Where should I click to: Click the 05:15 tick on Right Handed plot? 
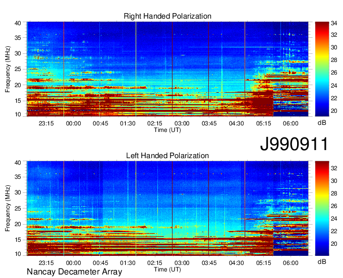coord(264,123)
